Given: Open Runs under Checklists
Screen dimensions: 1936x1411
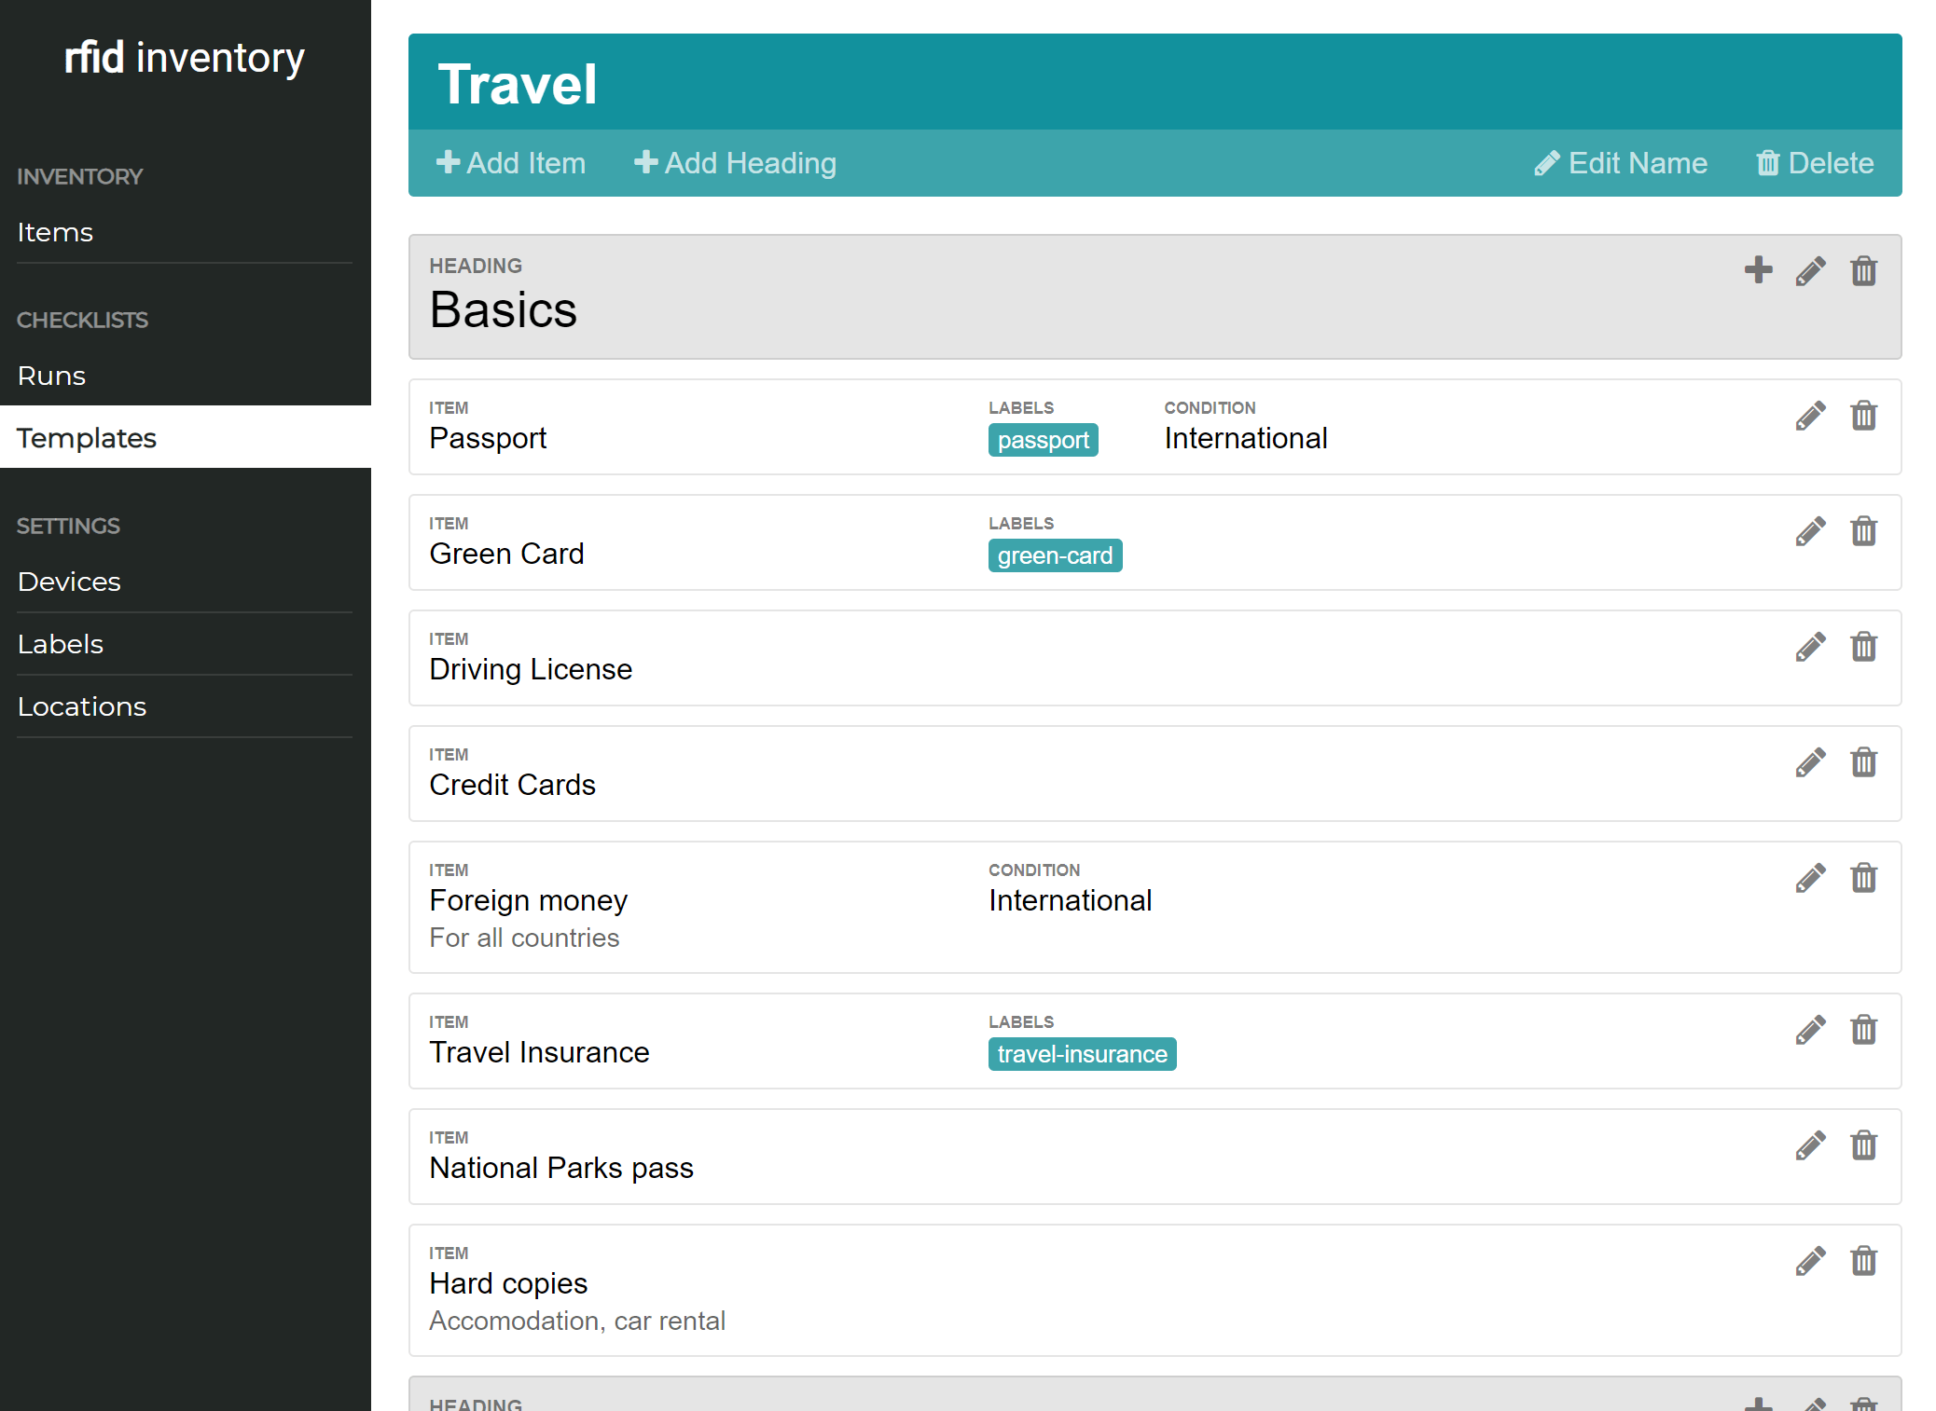Looking at the screenshot, I should 51,376.
